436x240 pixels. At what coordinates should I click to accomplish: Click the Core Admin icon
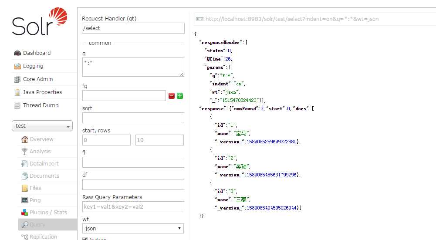pos(17,79)
